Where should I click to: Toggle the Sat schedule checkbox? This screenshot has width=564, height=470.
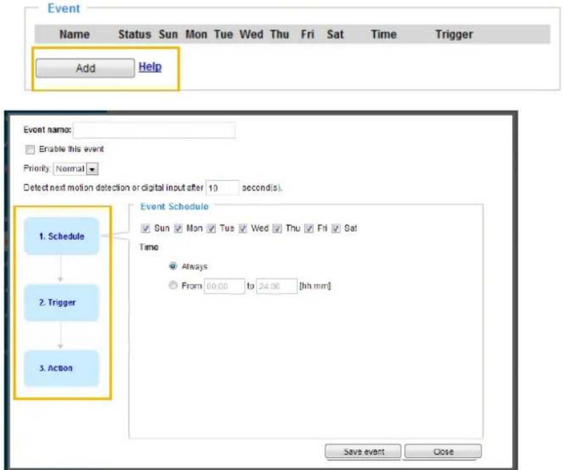pyautogui.click(x=336, y=228)
